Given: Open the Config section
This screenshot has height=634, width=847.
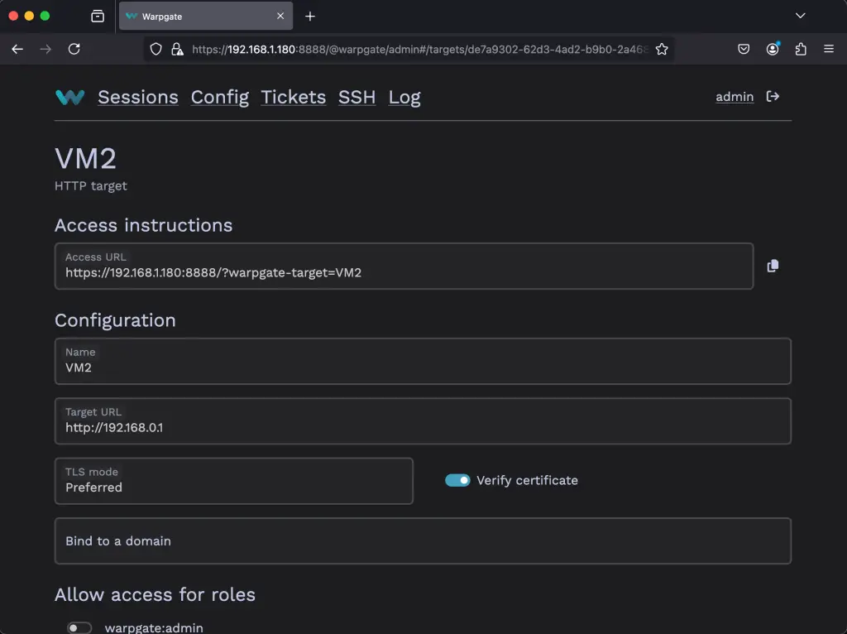Looking at the screenshot, I should coord(219,97).
